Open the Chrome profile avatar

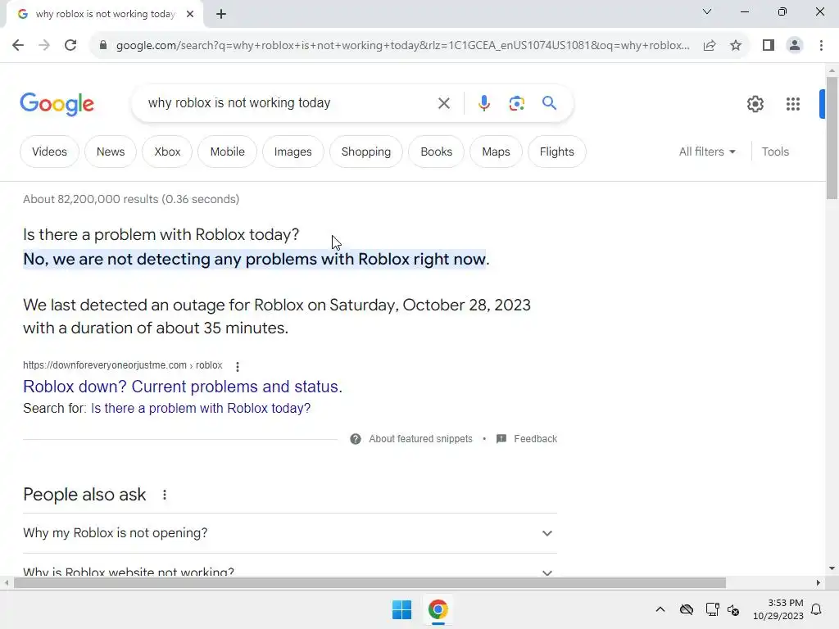point(795,45)
